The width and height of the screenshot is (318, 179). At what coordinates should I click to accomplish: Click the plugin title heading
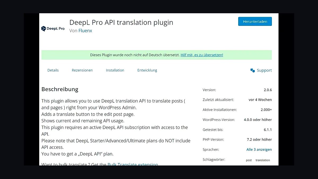pos(121,22)
